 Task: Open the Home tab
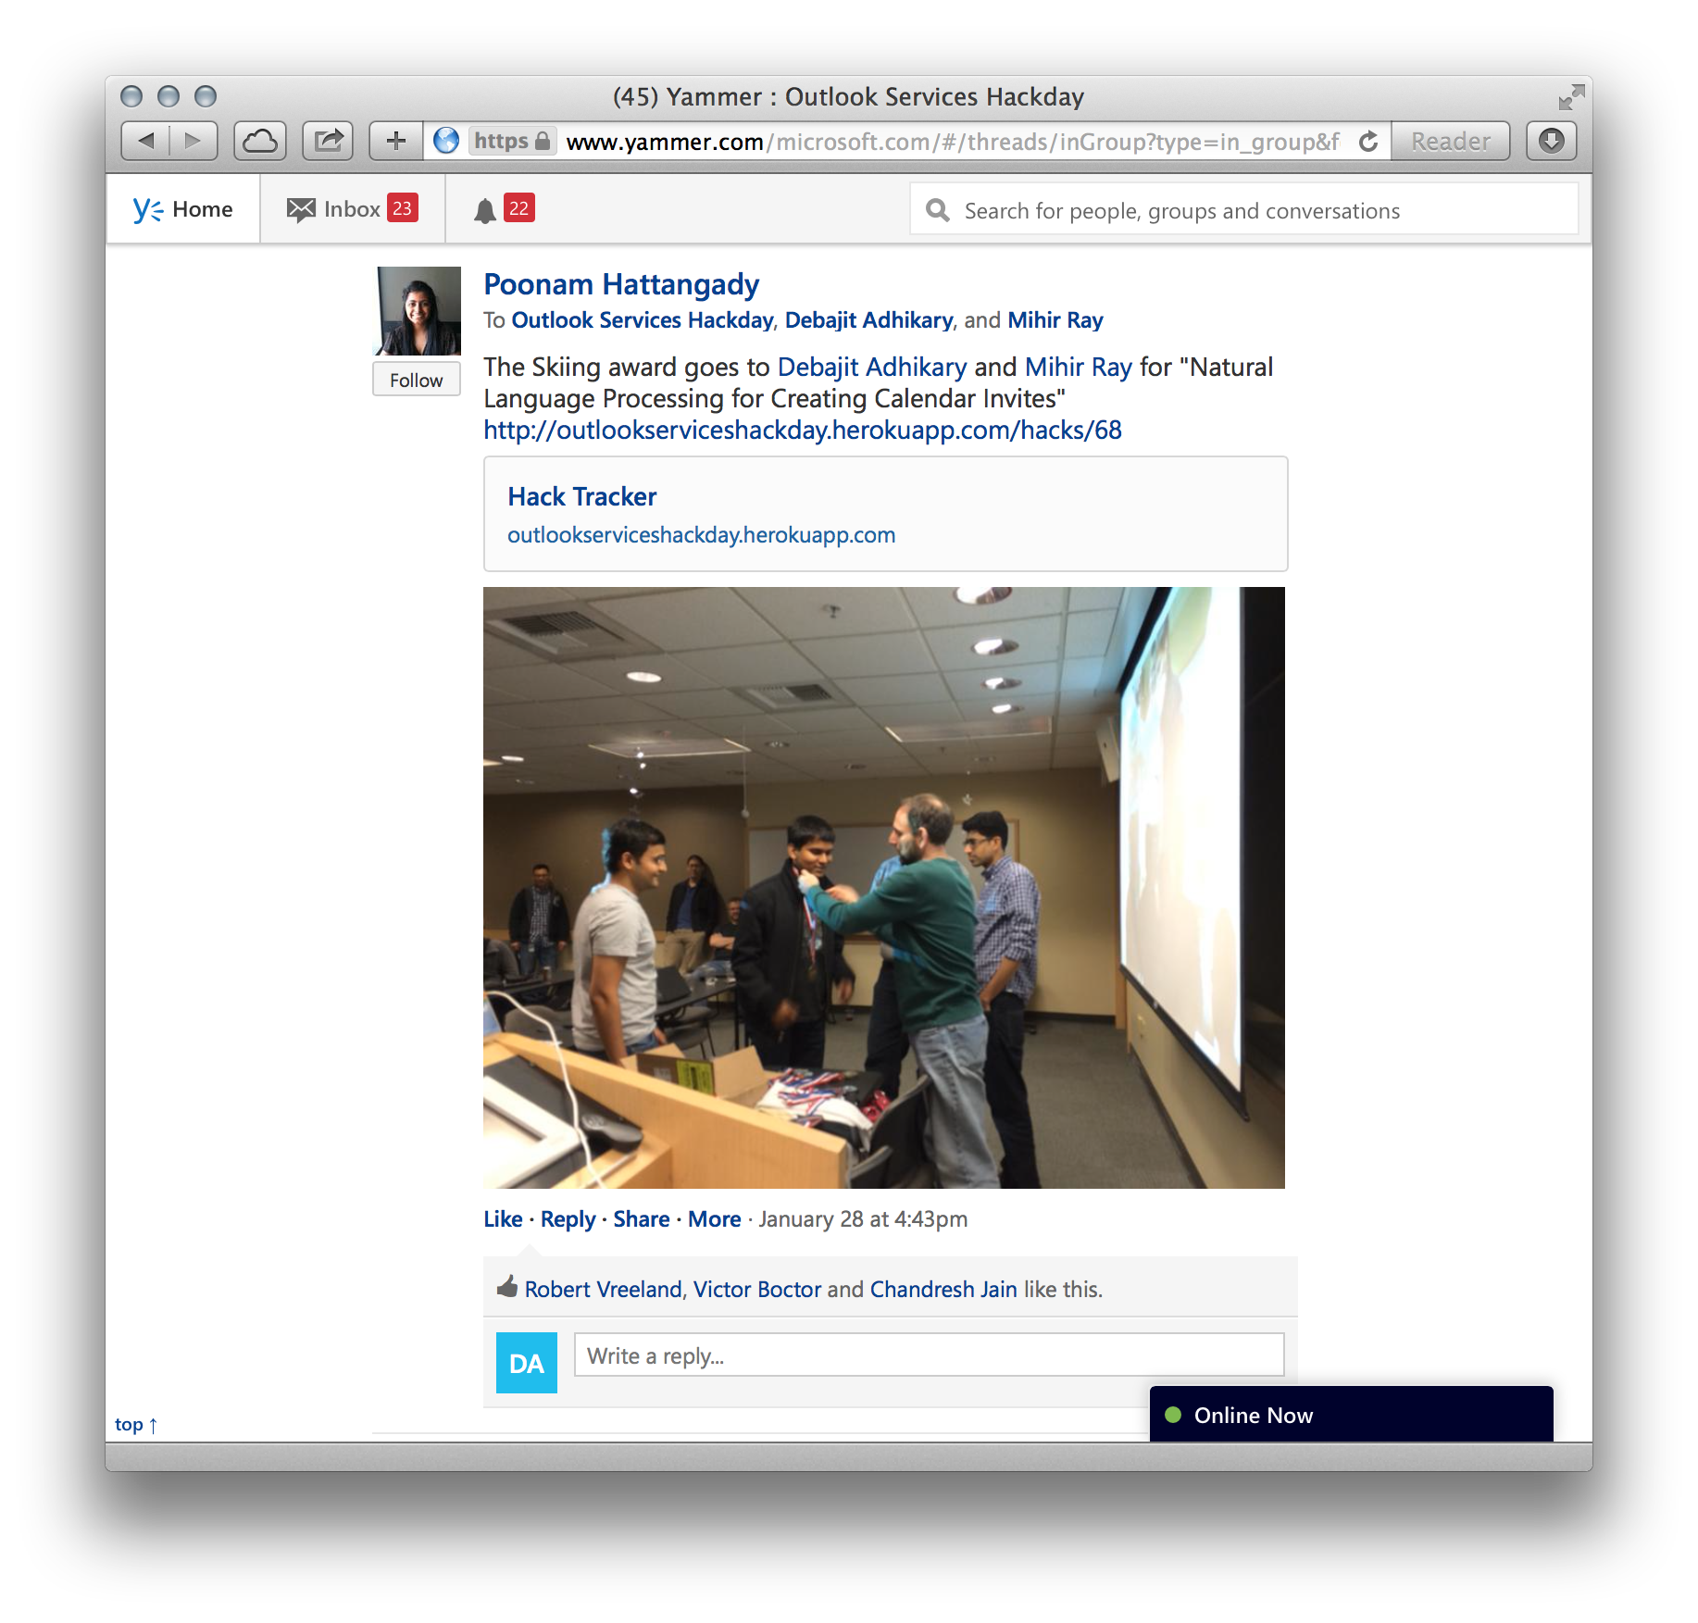[x=183, y=210]
